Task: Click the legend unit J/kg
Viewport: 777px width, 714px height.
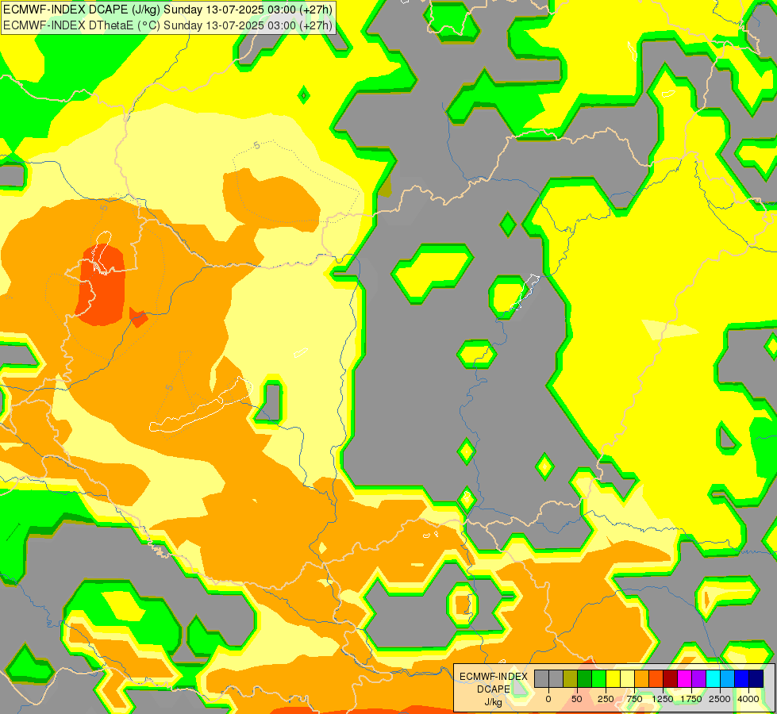Action: pos(494,702)
